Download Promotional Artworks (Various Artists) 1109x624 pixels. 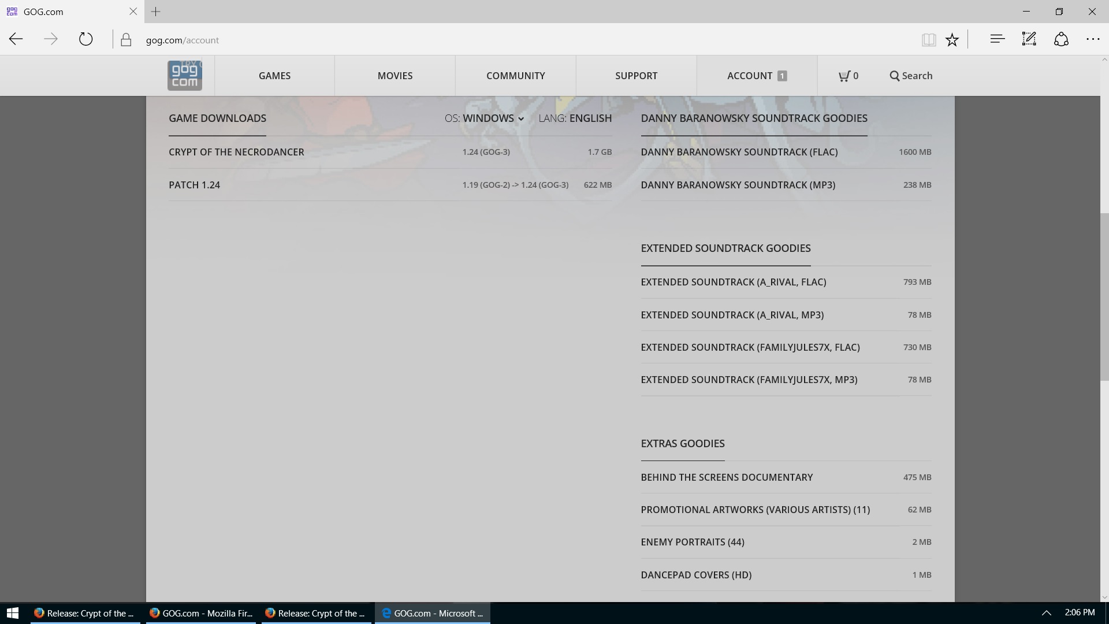click(786, 510)
